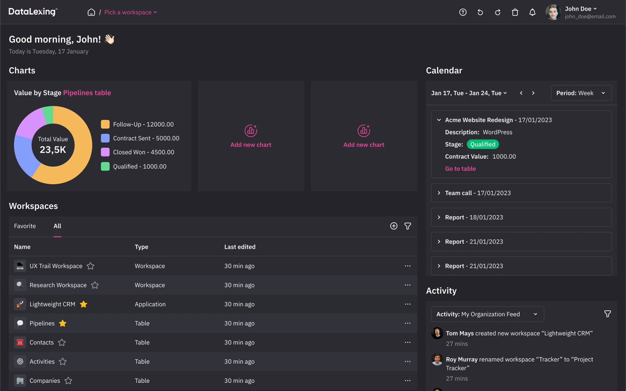Select the All workspaces tab

(57, 226)
